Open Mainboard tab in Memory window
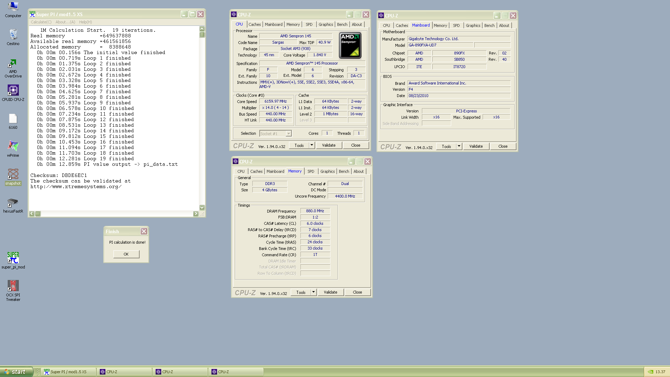Viewport: 670px width, 377px height. (x=275, y=171)
